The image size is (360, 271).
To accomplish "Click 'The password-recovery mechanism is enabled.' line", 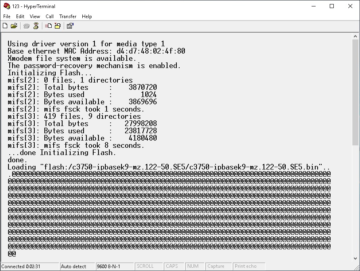I will click(94, 66).
